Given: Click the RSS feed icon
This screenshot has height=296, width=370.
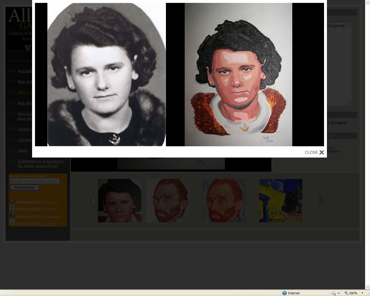Looking at the screenshot, I should click(x=12, y=201).
